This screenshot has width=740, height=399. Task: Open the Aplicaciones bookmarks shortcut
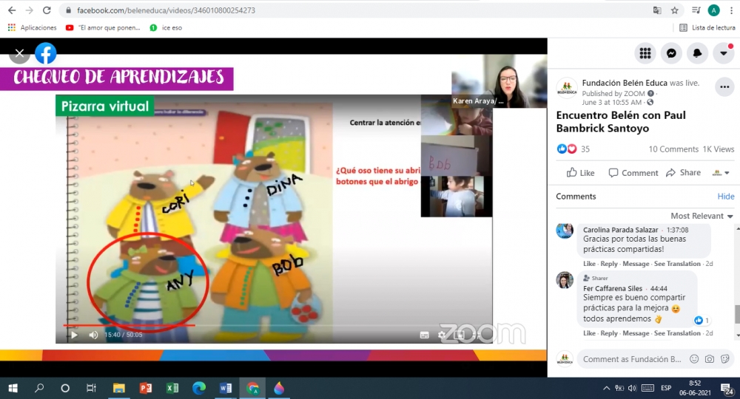[x=32, y=28]
